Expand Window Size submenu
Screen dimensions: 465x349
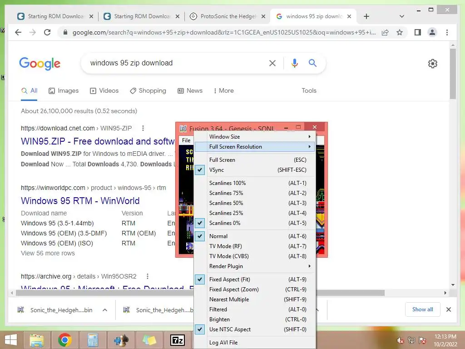(255, 136)
